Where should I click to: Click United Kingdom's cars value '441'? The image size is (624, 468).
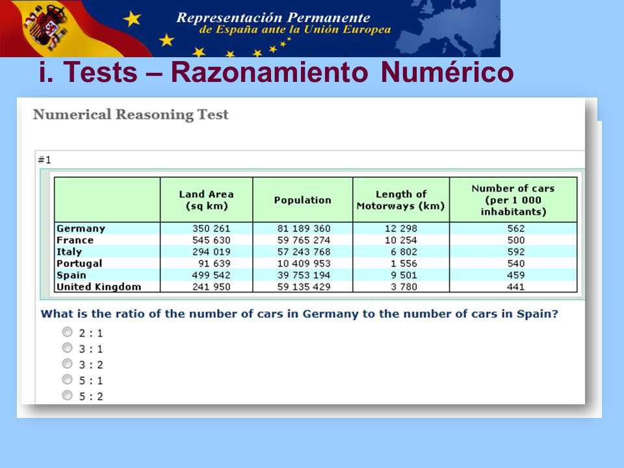pyautogui.click(x=516, y=287)
